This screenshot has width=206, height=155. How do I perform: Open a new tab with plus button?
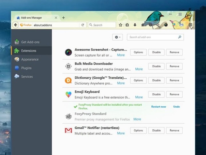64,18
